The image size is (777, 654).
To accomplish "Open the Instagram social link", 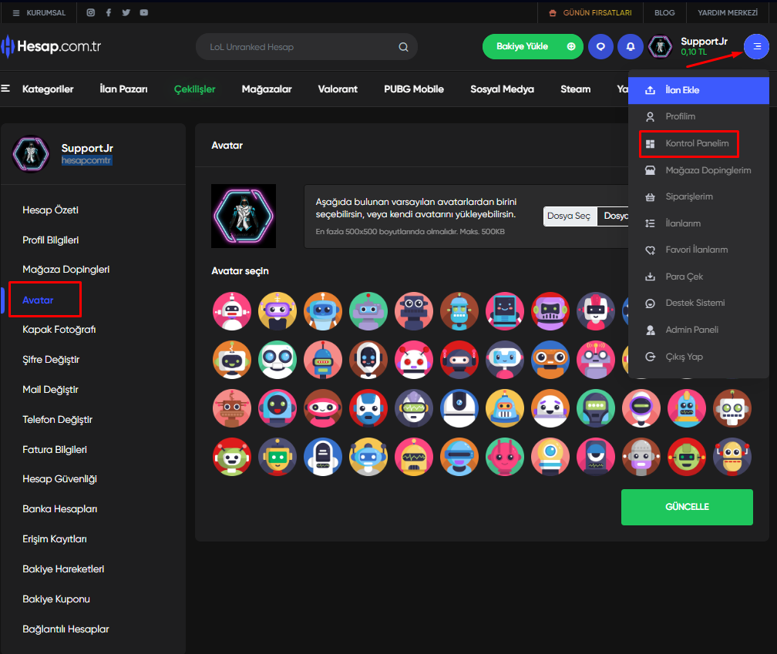I will tap(91, 12).
